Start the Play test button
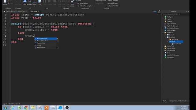 pyautogui.click(x=40, y=2)
